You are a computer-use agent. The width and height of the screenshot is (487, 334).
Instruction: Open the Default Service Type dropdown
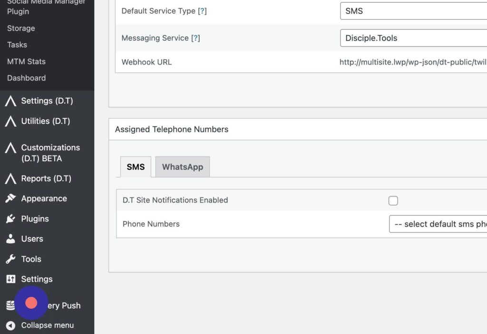(413, 11)
